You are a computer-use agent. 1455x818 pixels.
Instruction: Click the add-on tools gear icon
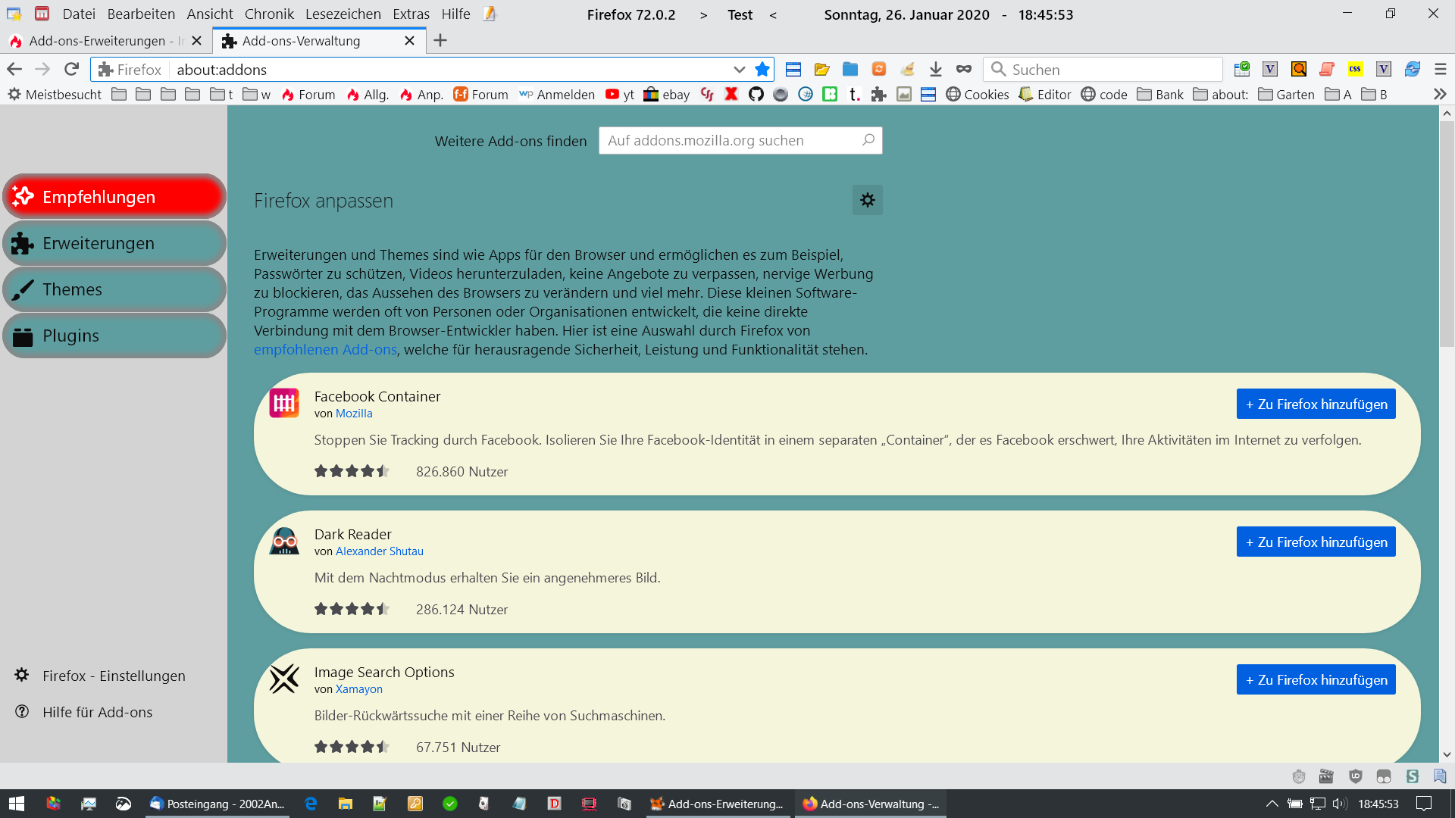tap(867, 200)
